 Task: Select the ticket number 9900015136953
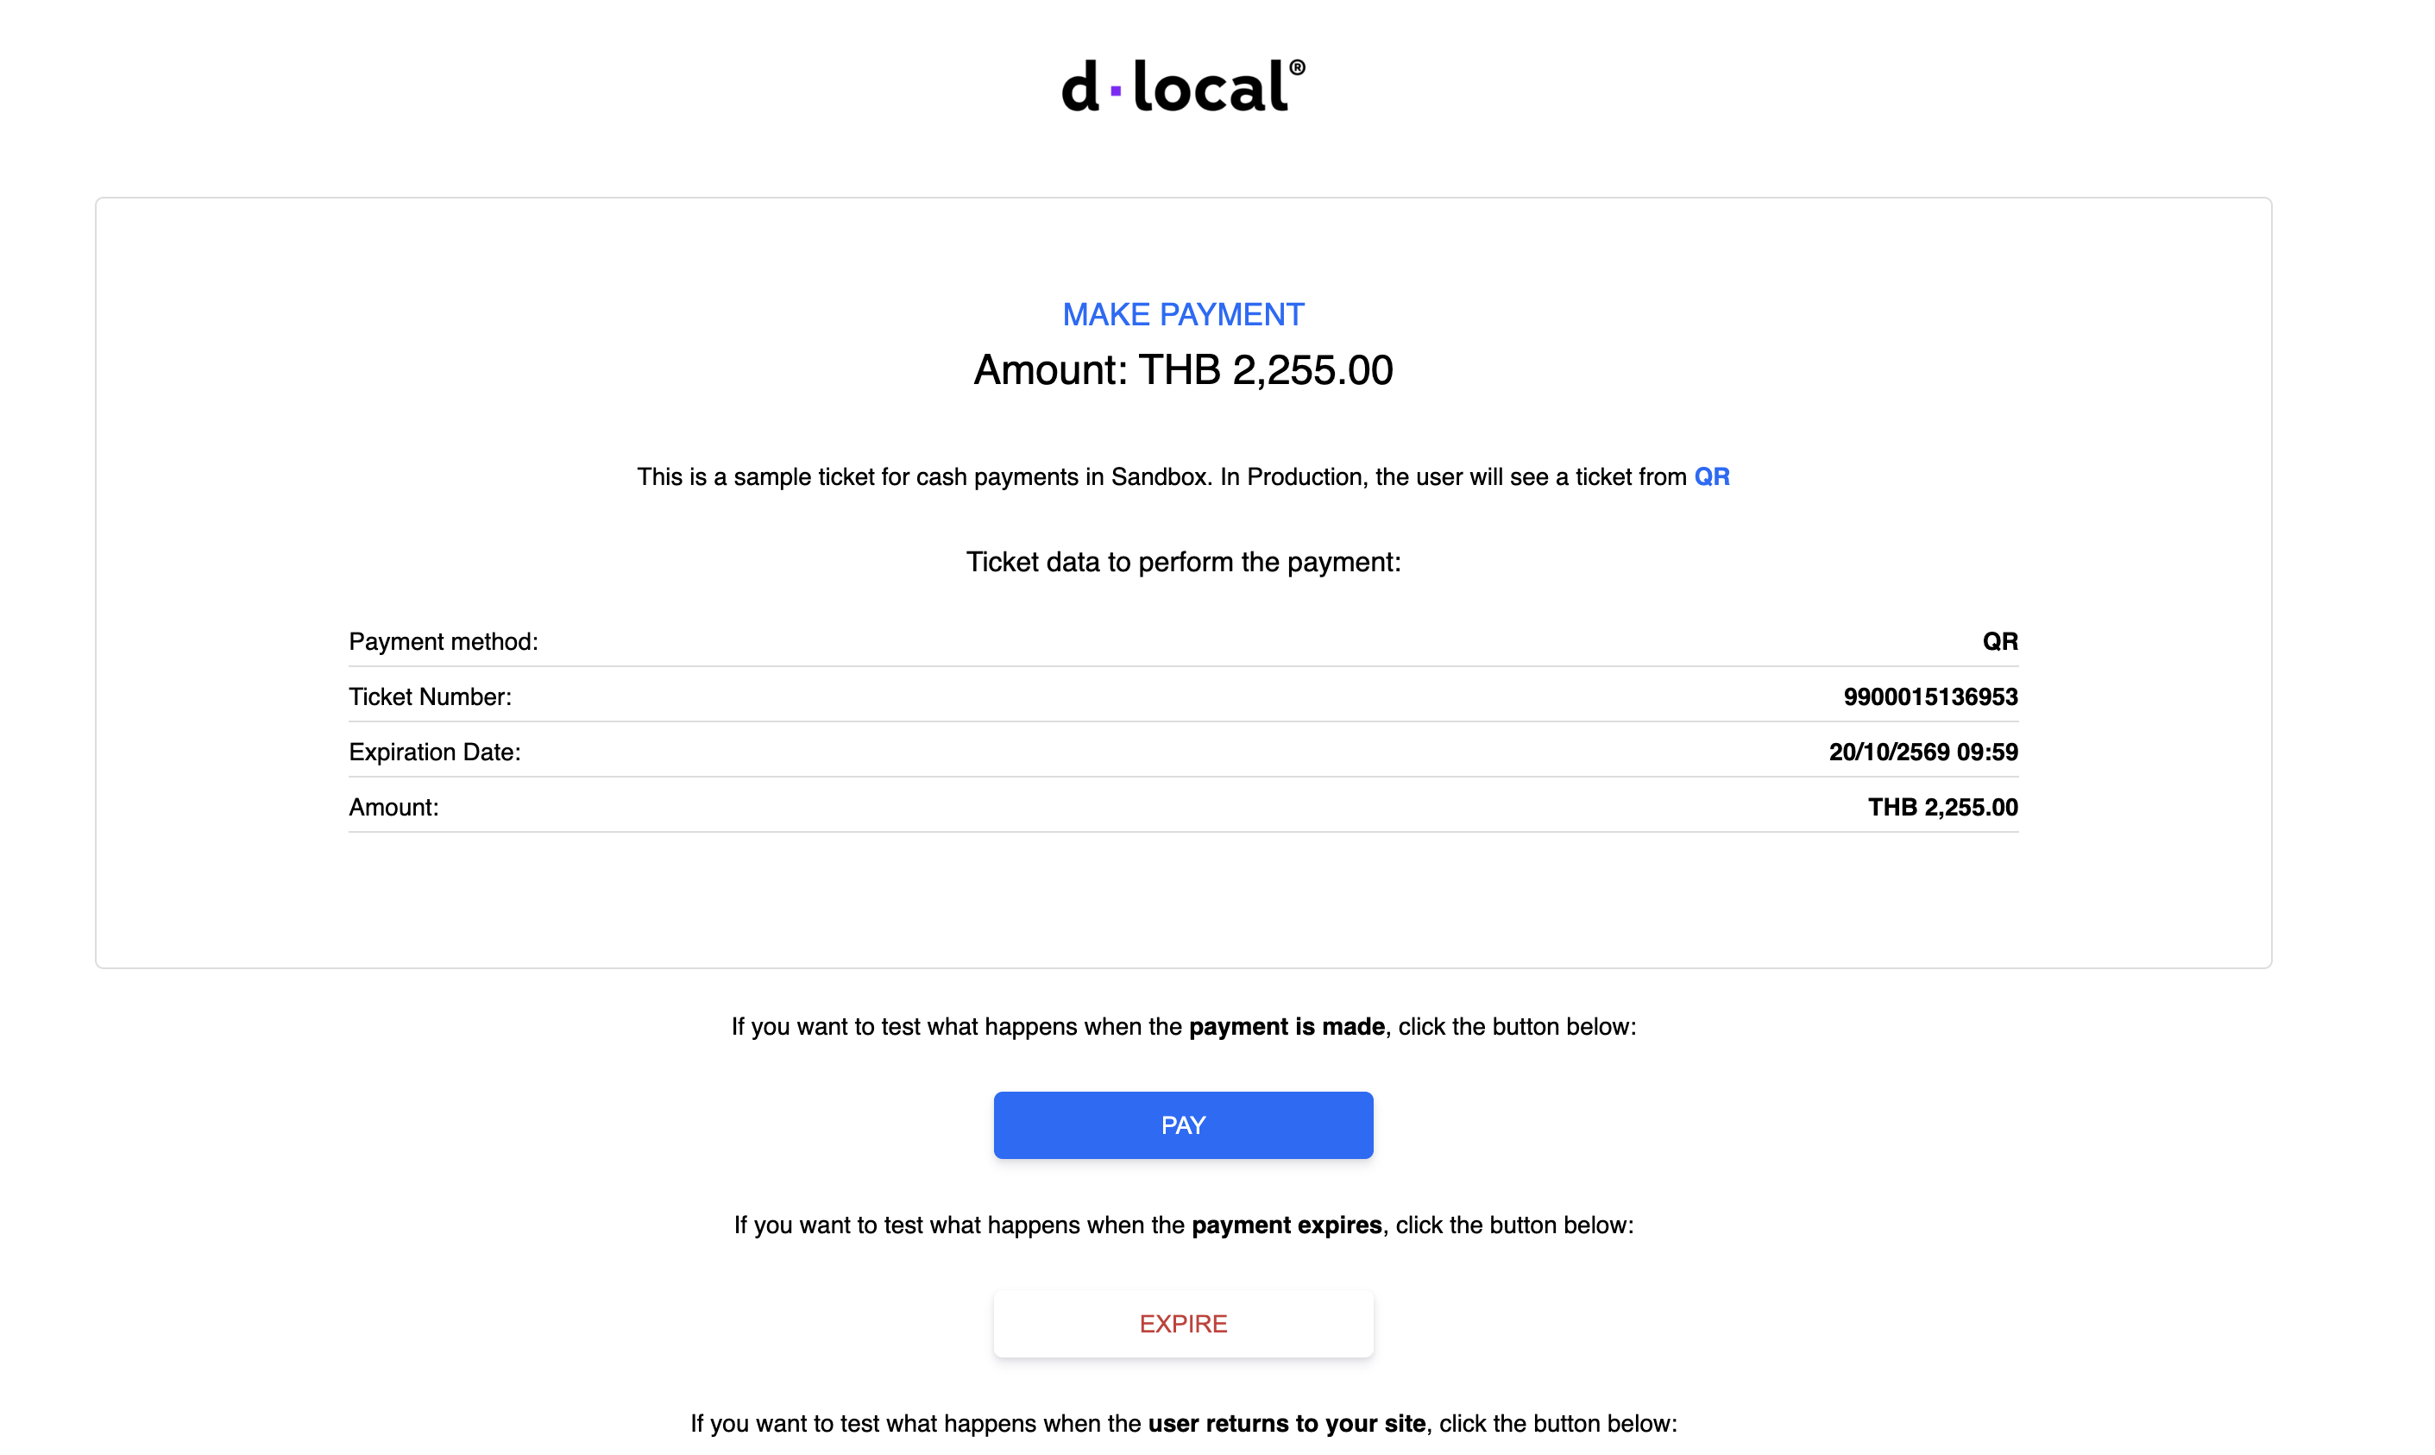point(1930,697)
